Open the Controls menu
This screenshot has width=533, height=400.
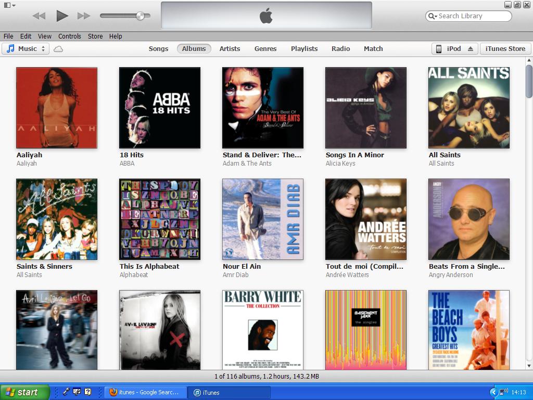point(69,36)
